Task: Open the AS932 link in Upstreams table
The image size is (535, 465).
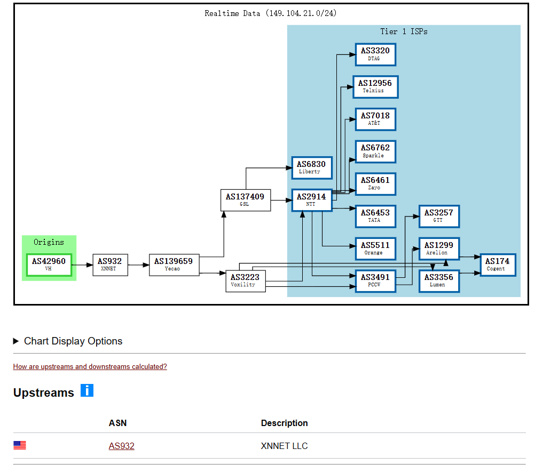Action: tap(121, 446)
